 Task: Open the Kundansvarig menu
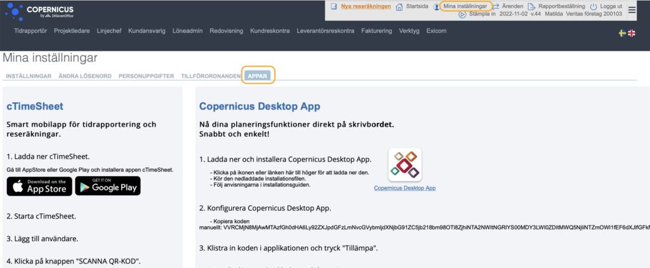click(147, 30)
